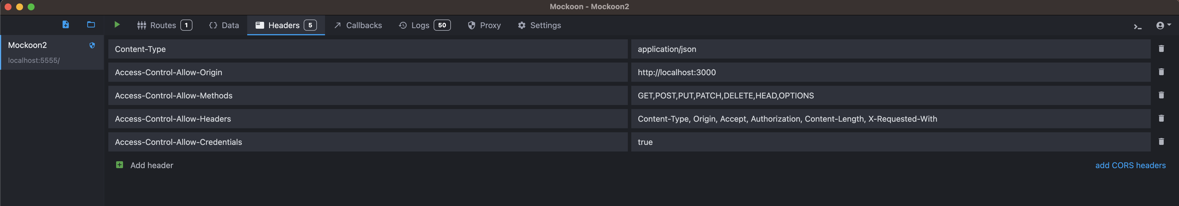Screen dimensions: 1179x206
Task: Edit the Access-Control-Allow-Methods name field
Action: click(368, 95)
